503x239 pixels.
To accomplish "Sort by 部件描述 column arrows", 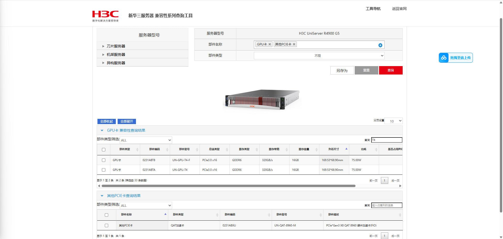I will click(x=400, y=215).
